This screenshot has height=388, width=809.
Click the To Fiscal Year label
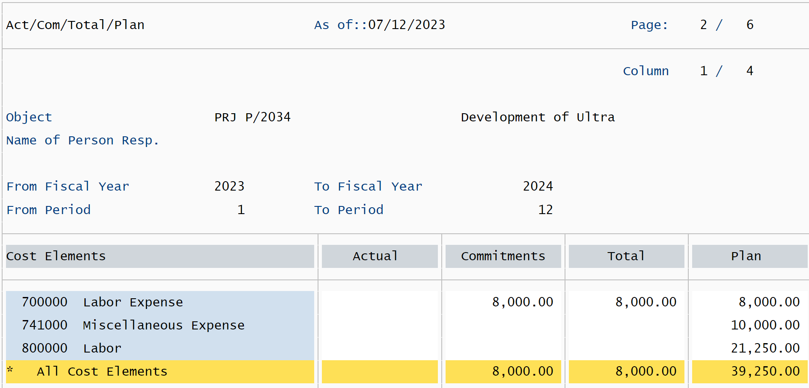point(368,186)
